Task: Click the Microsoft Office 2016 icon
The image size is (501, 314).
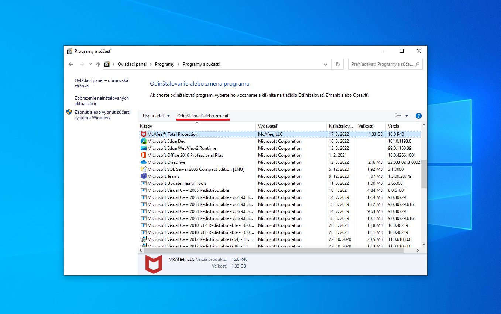Action: 144,155
